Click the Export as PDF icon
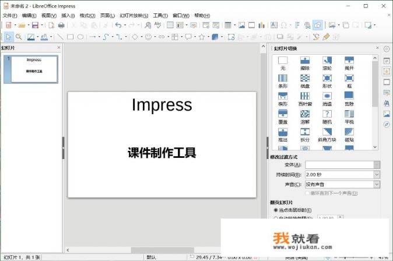Viewport: 393px width, 261px height. tap(51, 25)
